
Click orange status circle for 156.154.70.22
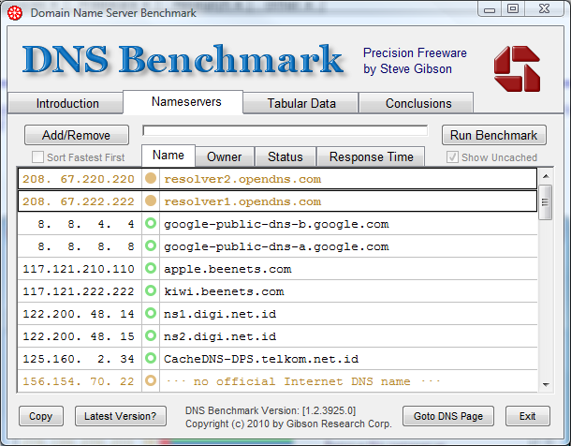click(151, 380)
